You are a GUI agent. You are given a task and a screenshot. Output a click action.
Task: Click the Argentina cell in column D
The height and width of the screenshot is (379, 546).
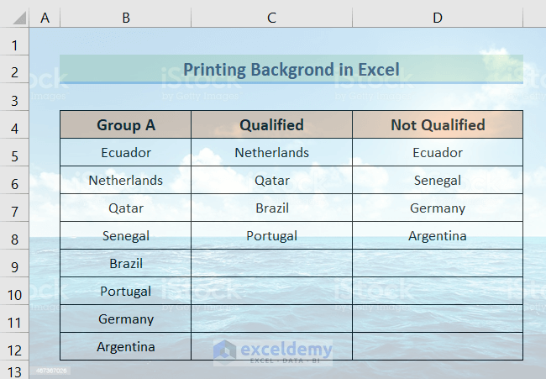438,236
